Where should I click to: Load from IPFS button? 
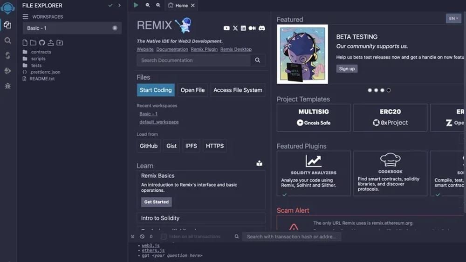[x=191, y=146]
